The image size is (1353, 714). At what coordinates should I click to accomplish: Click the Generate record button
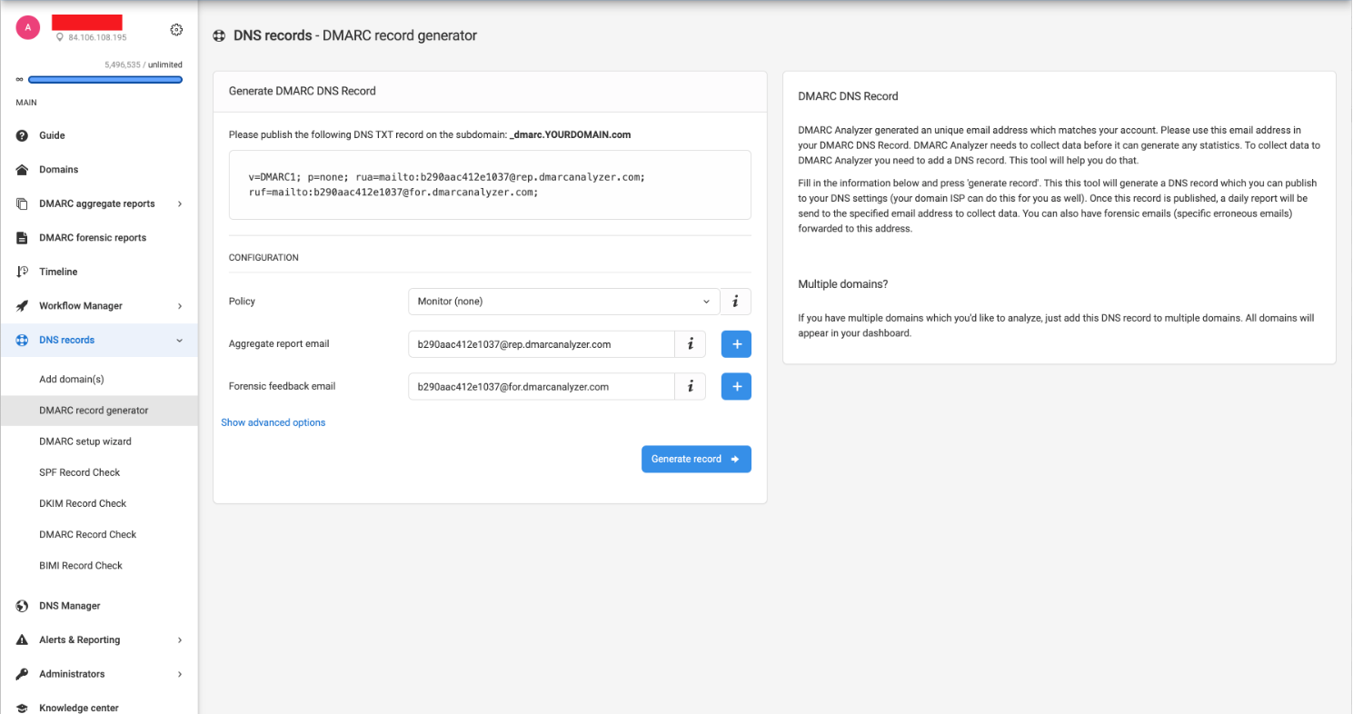(696, 459)
